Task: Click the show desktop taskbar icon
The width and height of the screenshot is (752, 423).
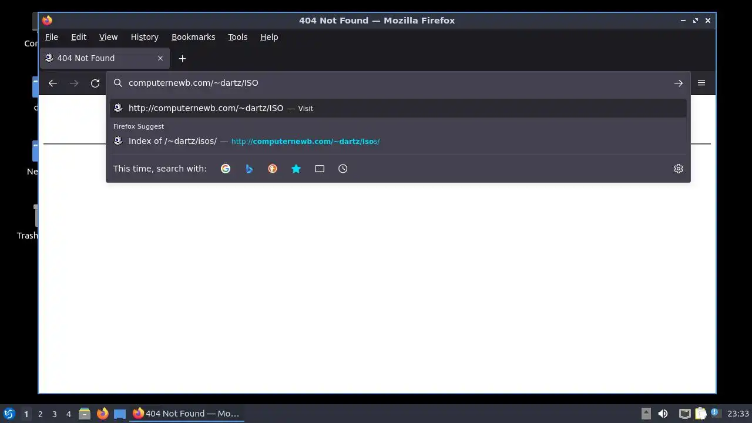Action: tap(120, 414)
